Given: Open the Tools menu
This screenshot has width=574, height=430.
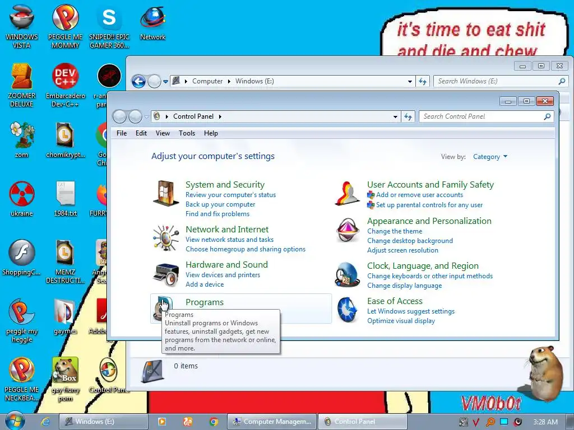Looking at the screenshot, I should [x=187, y=133].
